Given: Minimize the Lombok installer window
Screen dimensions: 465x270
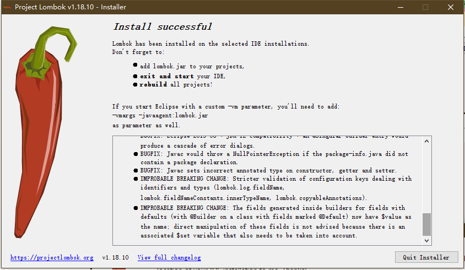Looking at the screenshot, I should point(399,7).
